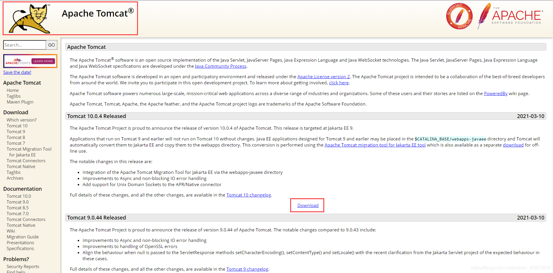Image resolution: width=553 pixels, height=273 pixels.
Task: Open Tomcat 10 download page link
Action: pos(17,126)
